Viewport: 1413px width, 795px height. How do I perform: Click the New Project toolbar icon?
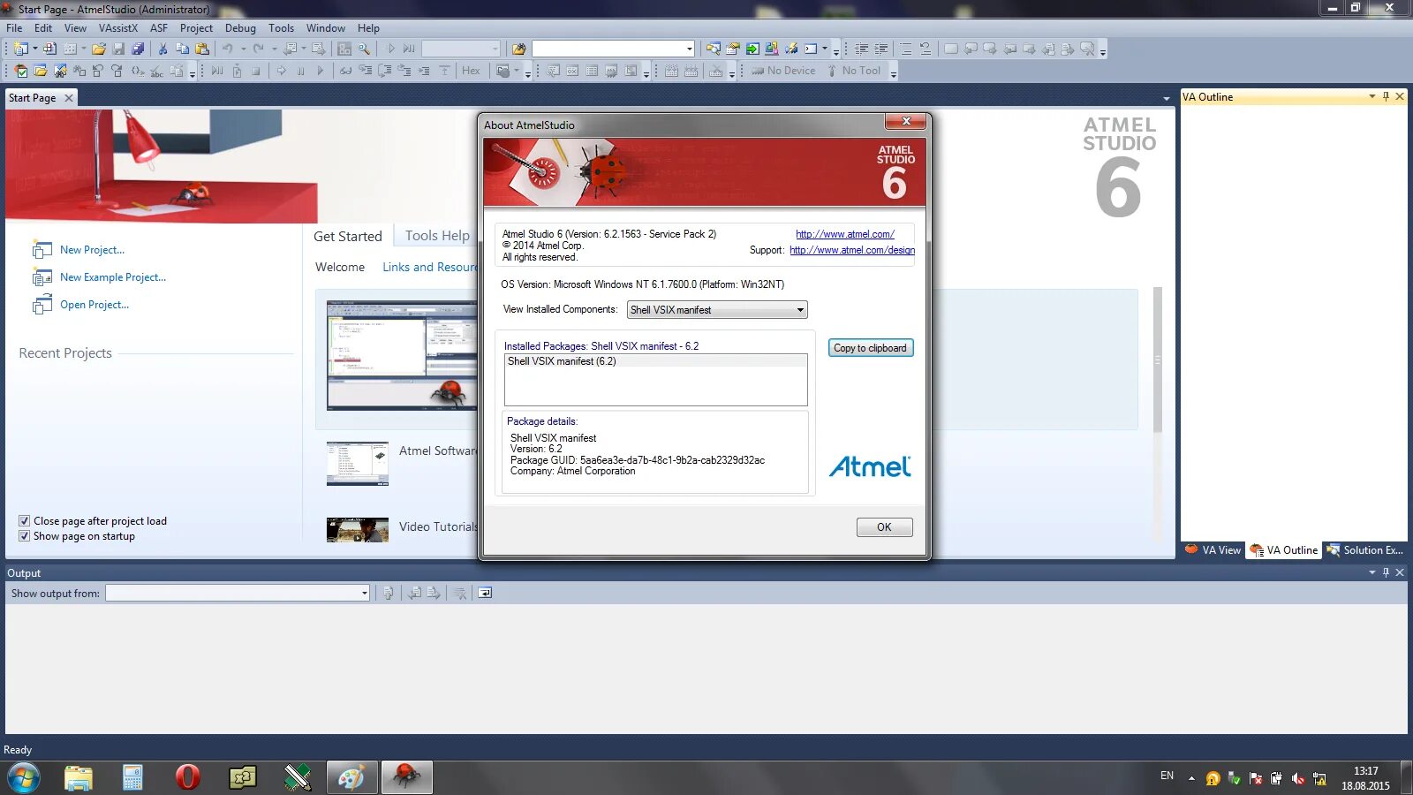pos(21,49)
